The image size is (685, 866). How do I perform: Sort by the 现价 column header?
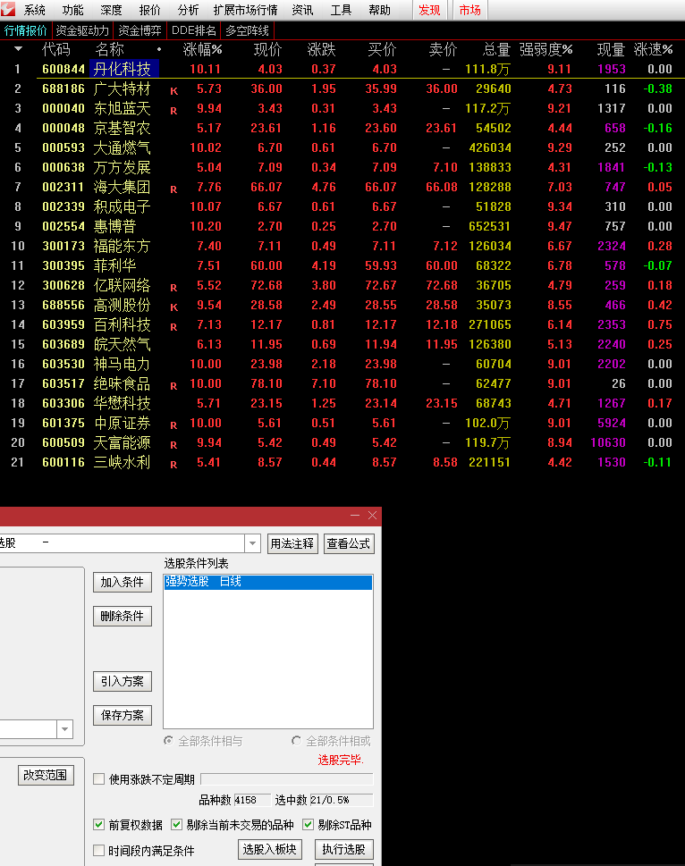(268, 50)
